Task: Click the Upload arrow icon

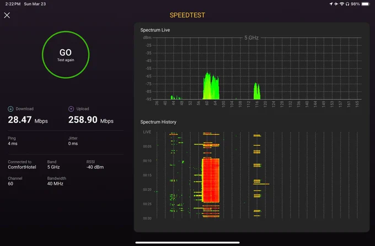Action: [x=71, y=109]
